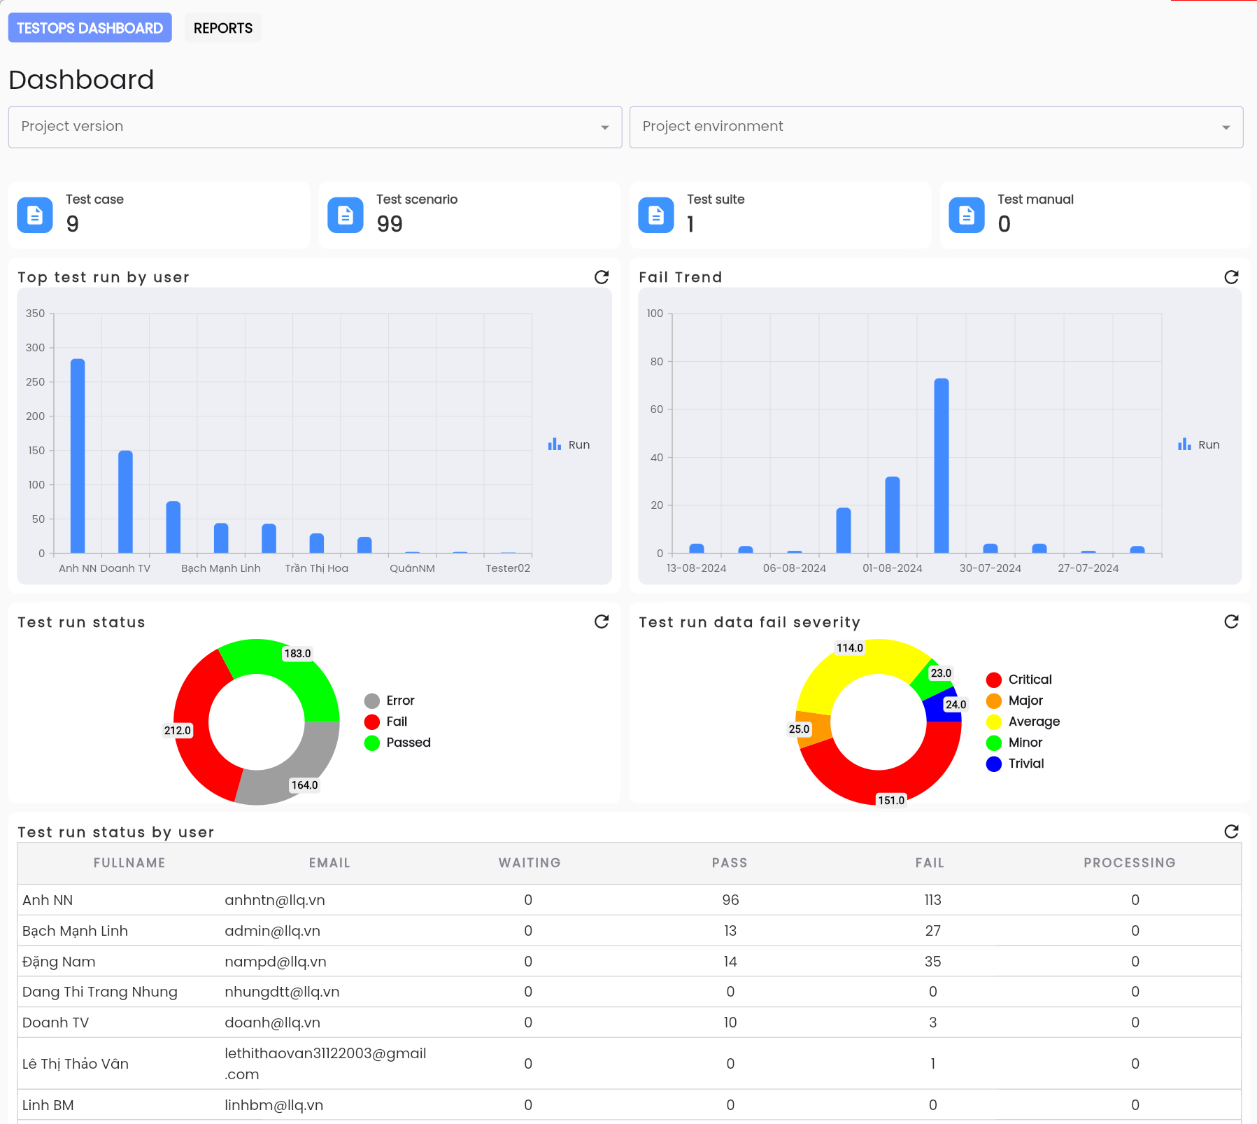Click the PASS column header
Screen dimensions: 1257x1124
tap(730, 863)
